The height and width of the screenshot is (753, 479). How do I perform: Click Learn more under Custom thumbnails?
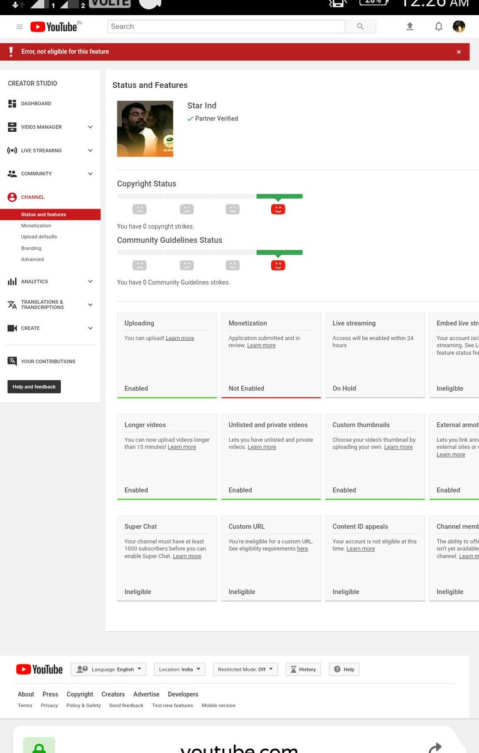pos(399,447)
